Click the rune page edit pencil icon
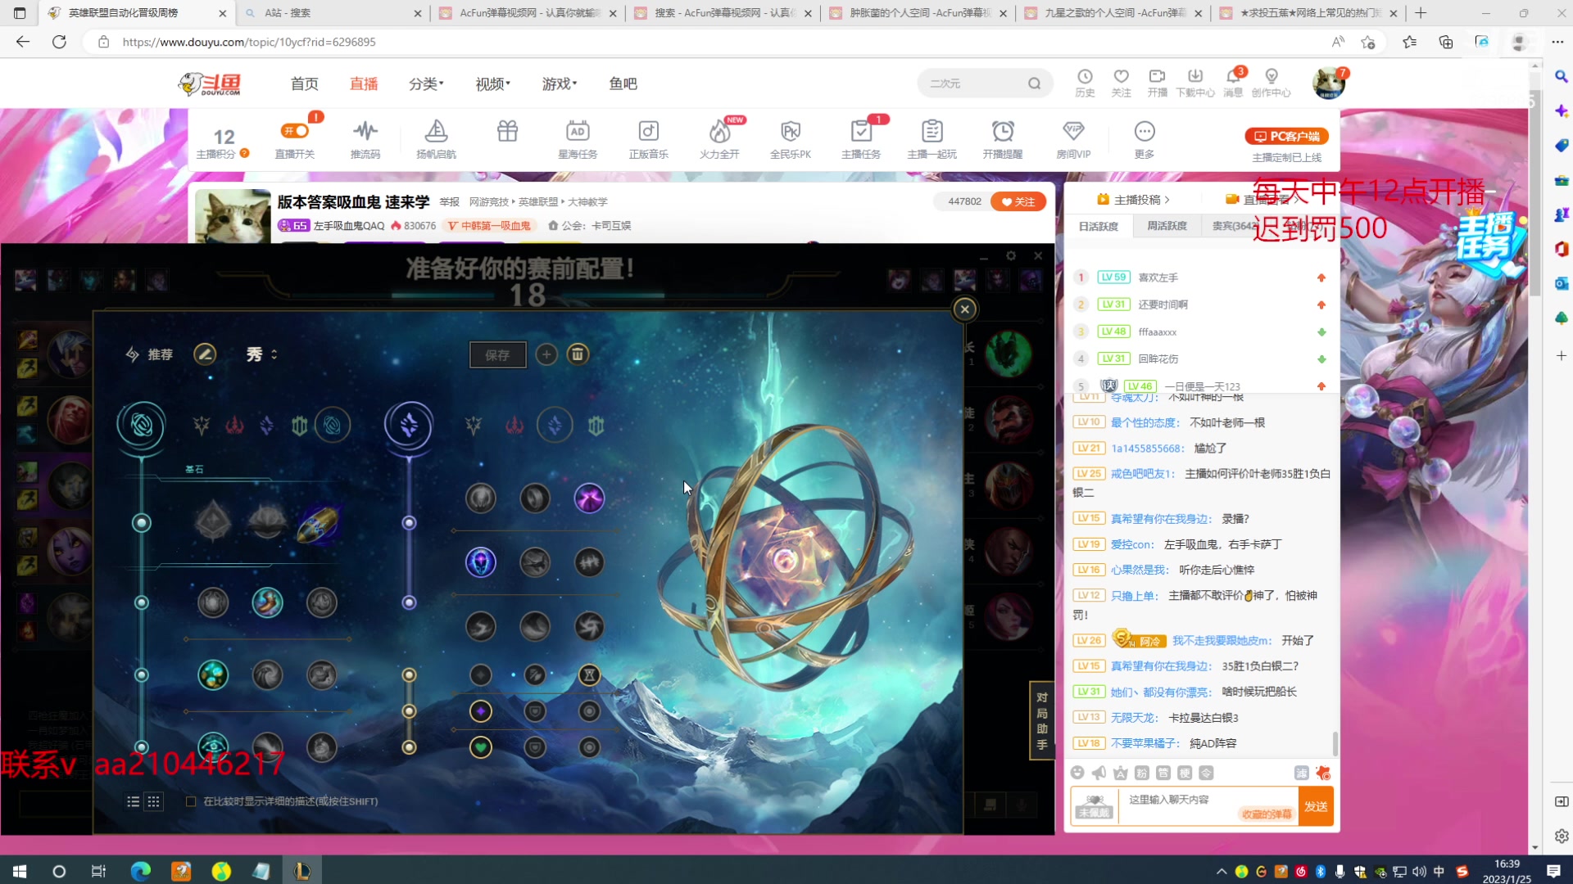 click(x=205, y=354)
